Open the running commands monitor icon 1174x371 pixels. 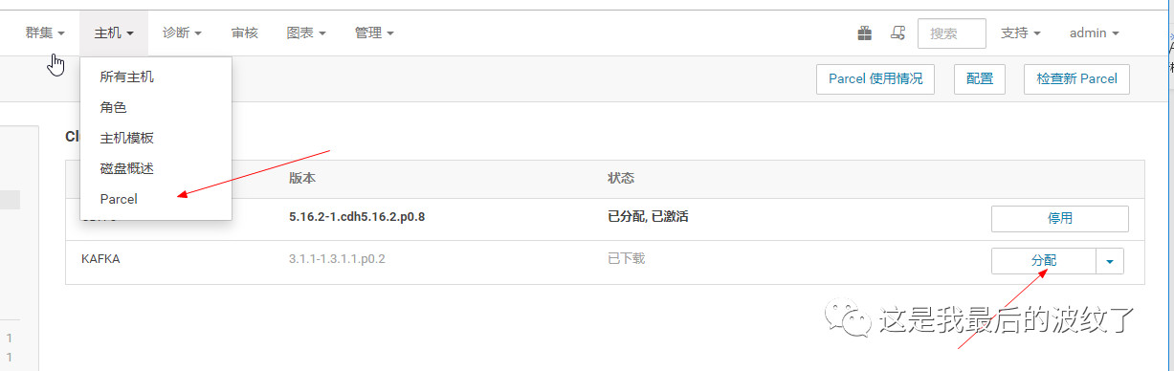tap(897, 33)
